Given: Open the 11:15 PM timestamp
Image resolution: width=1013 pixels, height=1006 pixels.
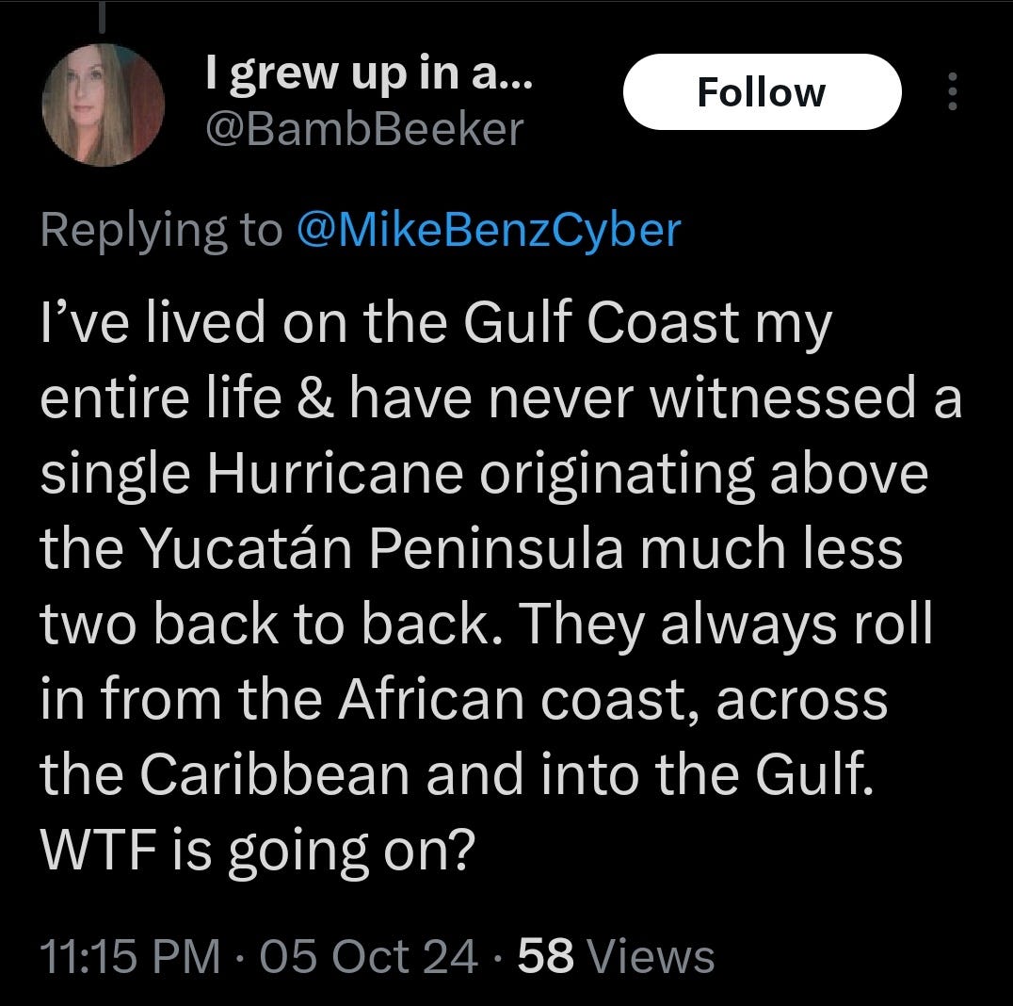Looking at the screenshot, I should 130,955.
